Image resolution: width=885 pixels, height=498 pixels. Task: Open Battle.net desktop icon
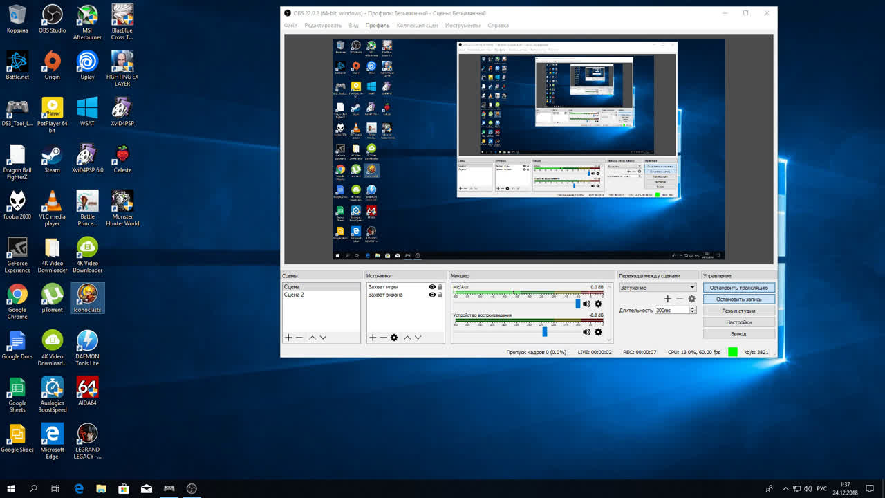[17, 66]
